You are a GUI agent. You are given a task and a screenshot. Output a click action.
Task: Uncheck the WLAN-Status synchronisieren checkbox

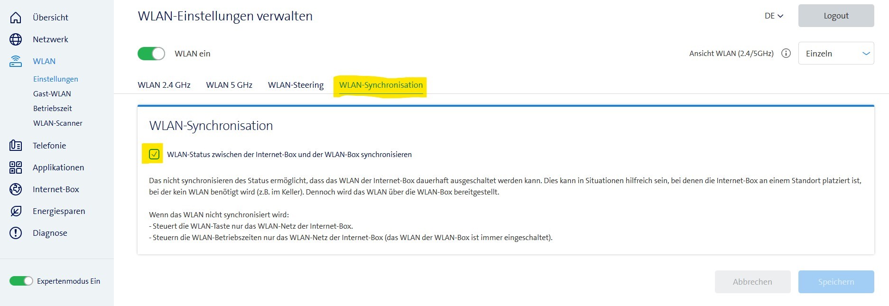pyautogui.click(x=154, y=154)
